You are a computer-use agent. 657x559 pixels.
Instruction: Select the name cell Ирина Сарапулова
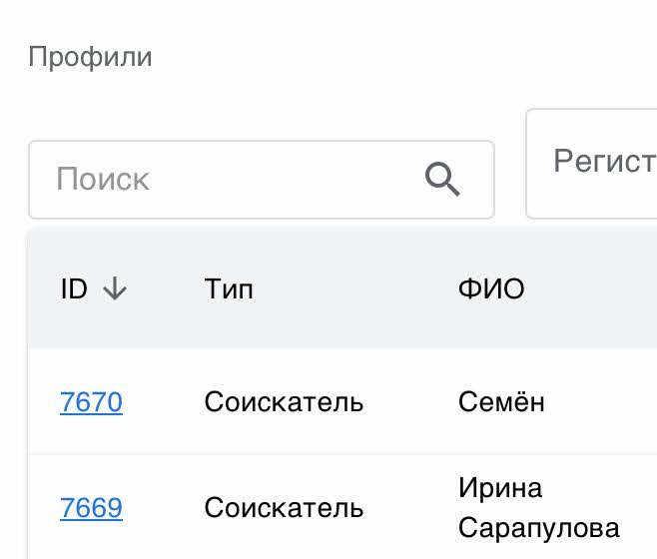[538, 508]
